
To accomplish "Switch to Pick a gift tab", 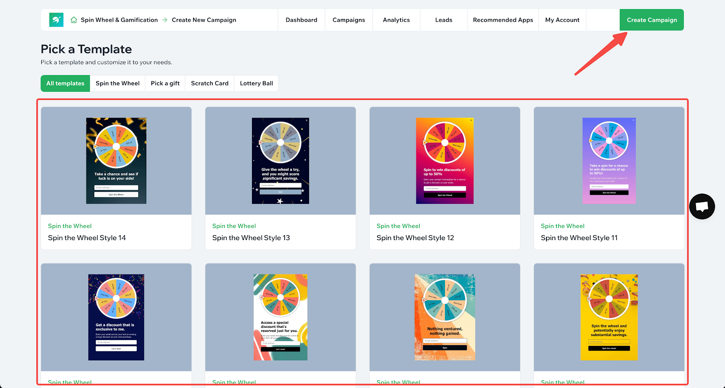I will (165, 83).
